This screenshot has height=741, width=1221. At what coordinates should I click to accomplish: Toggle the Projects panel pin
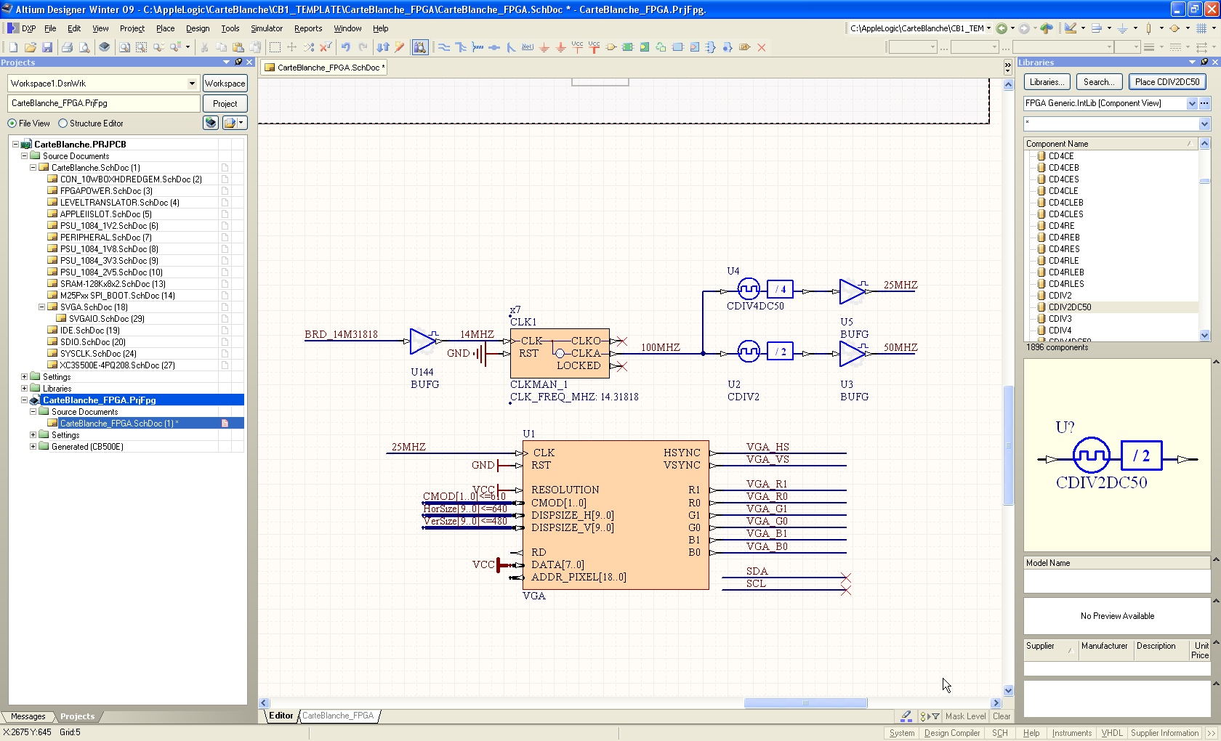pos(238,62)
